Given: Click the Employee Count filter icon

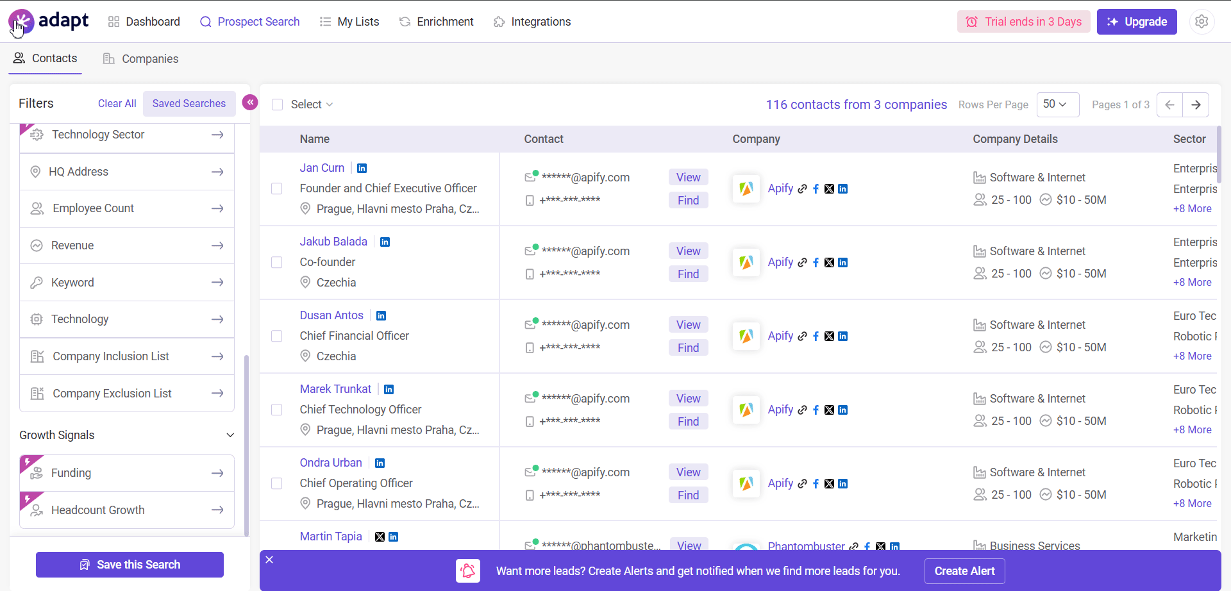Looking at the screenshot, I should coord(36,208).
